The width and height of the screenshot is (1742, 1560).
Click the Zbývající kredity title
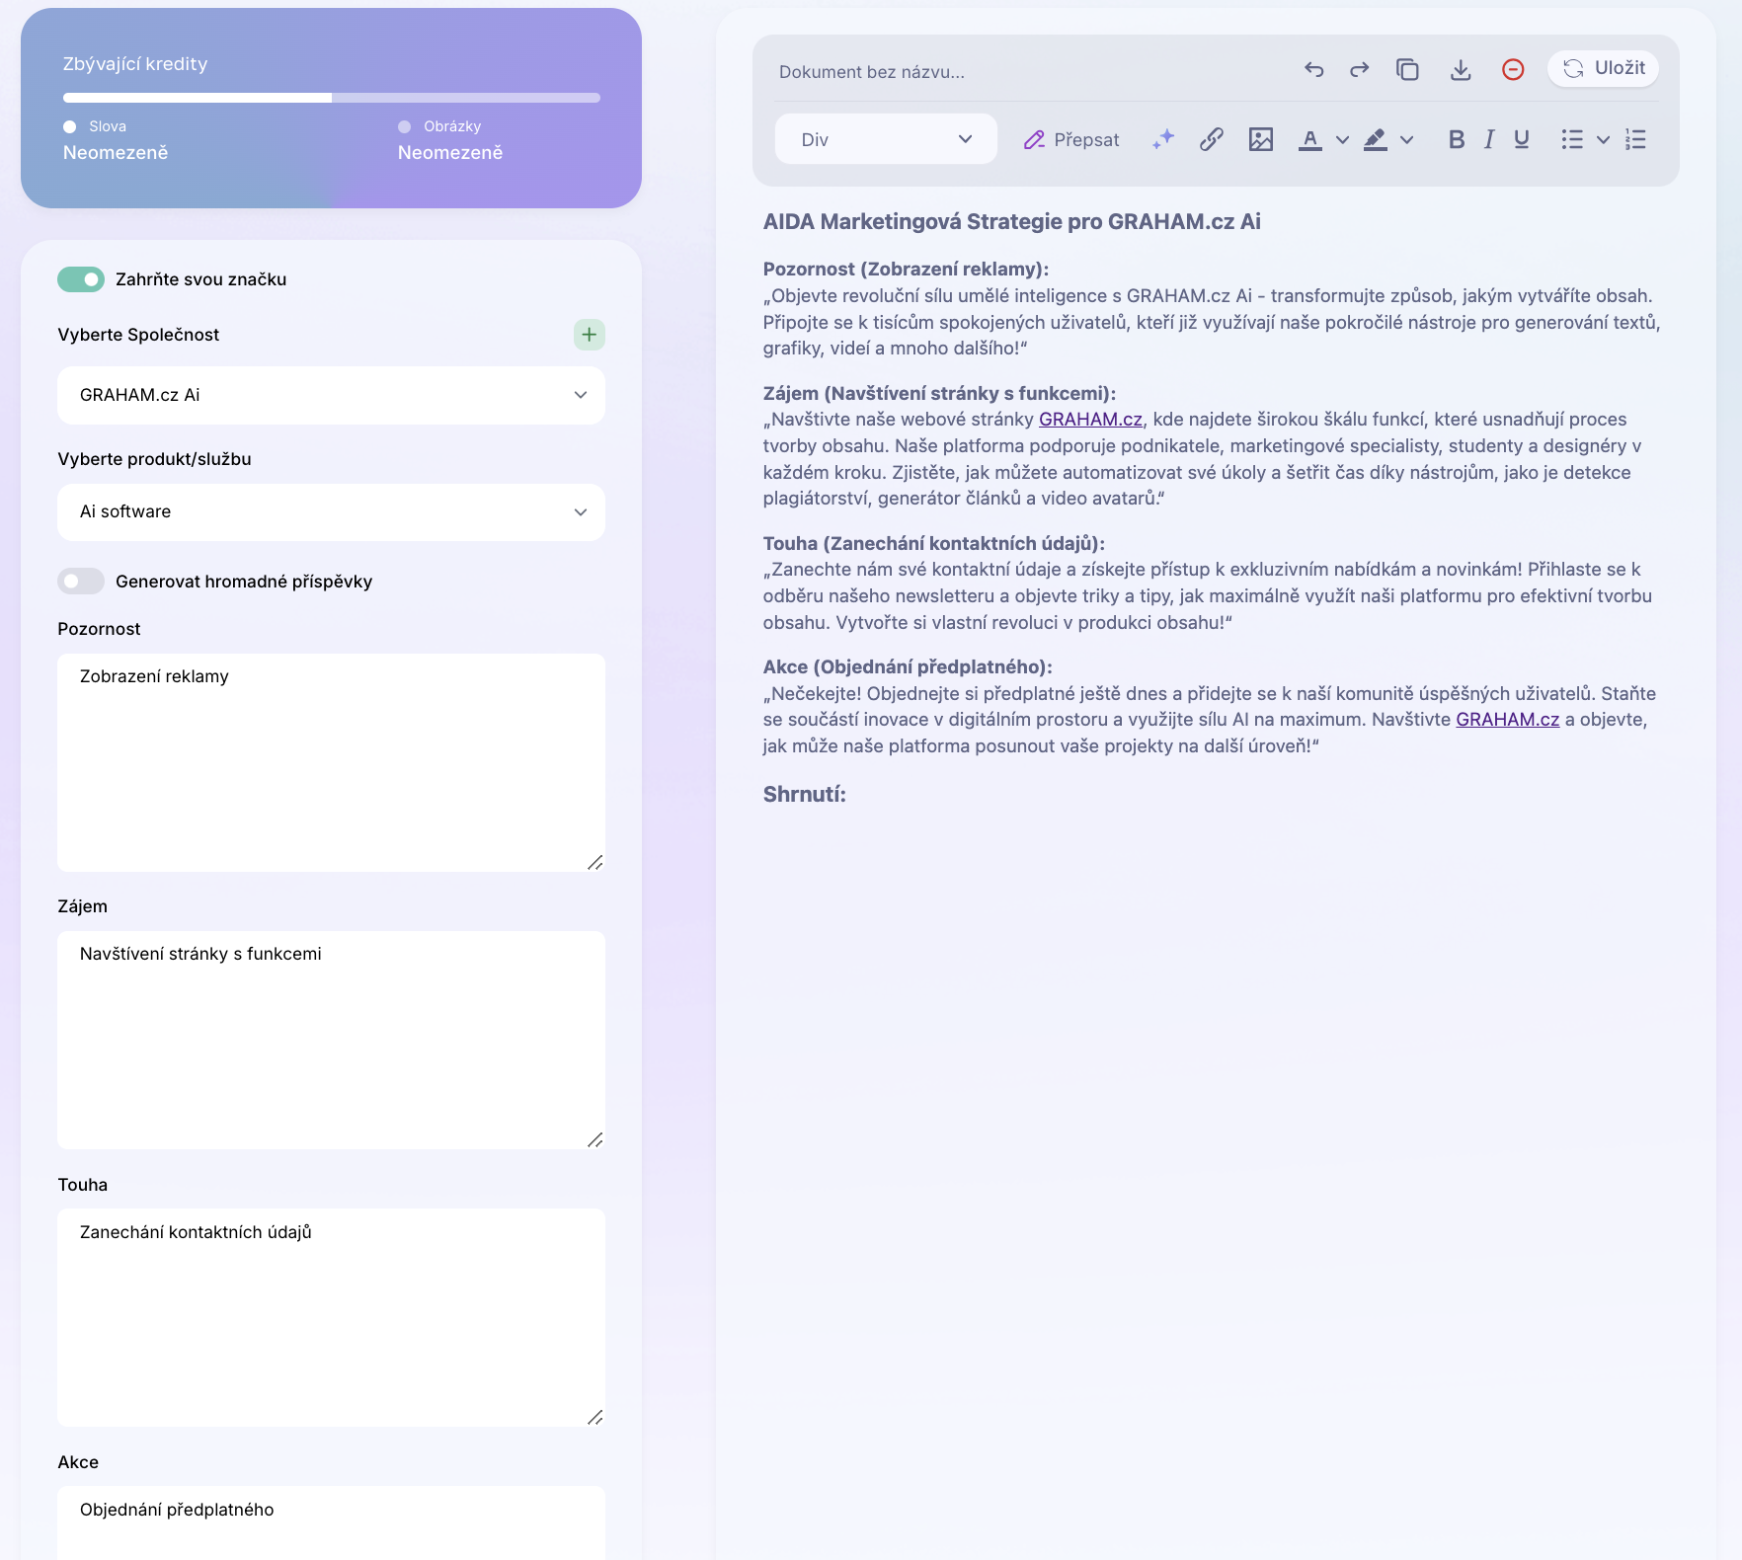click(x=135, y=64)
